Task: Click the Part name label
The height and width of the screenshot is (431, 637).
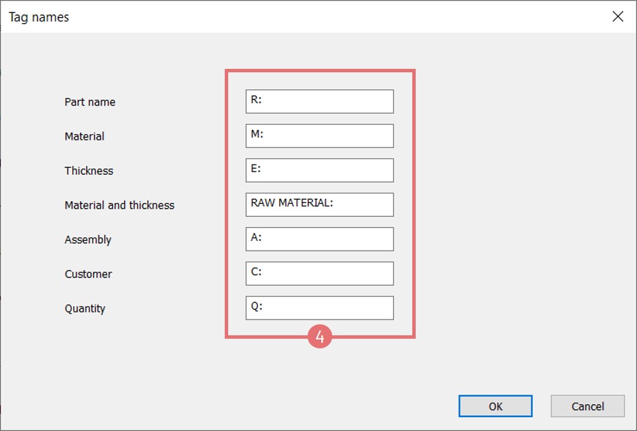Action: 90,102
